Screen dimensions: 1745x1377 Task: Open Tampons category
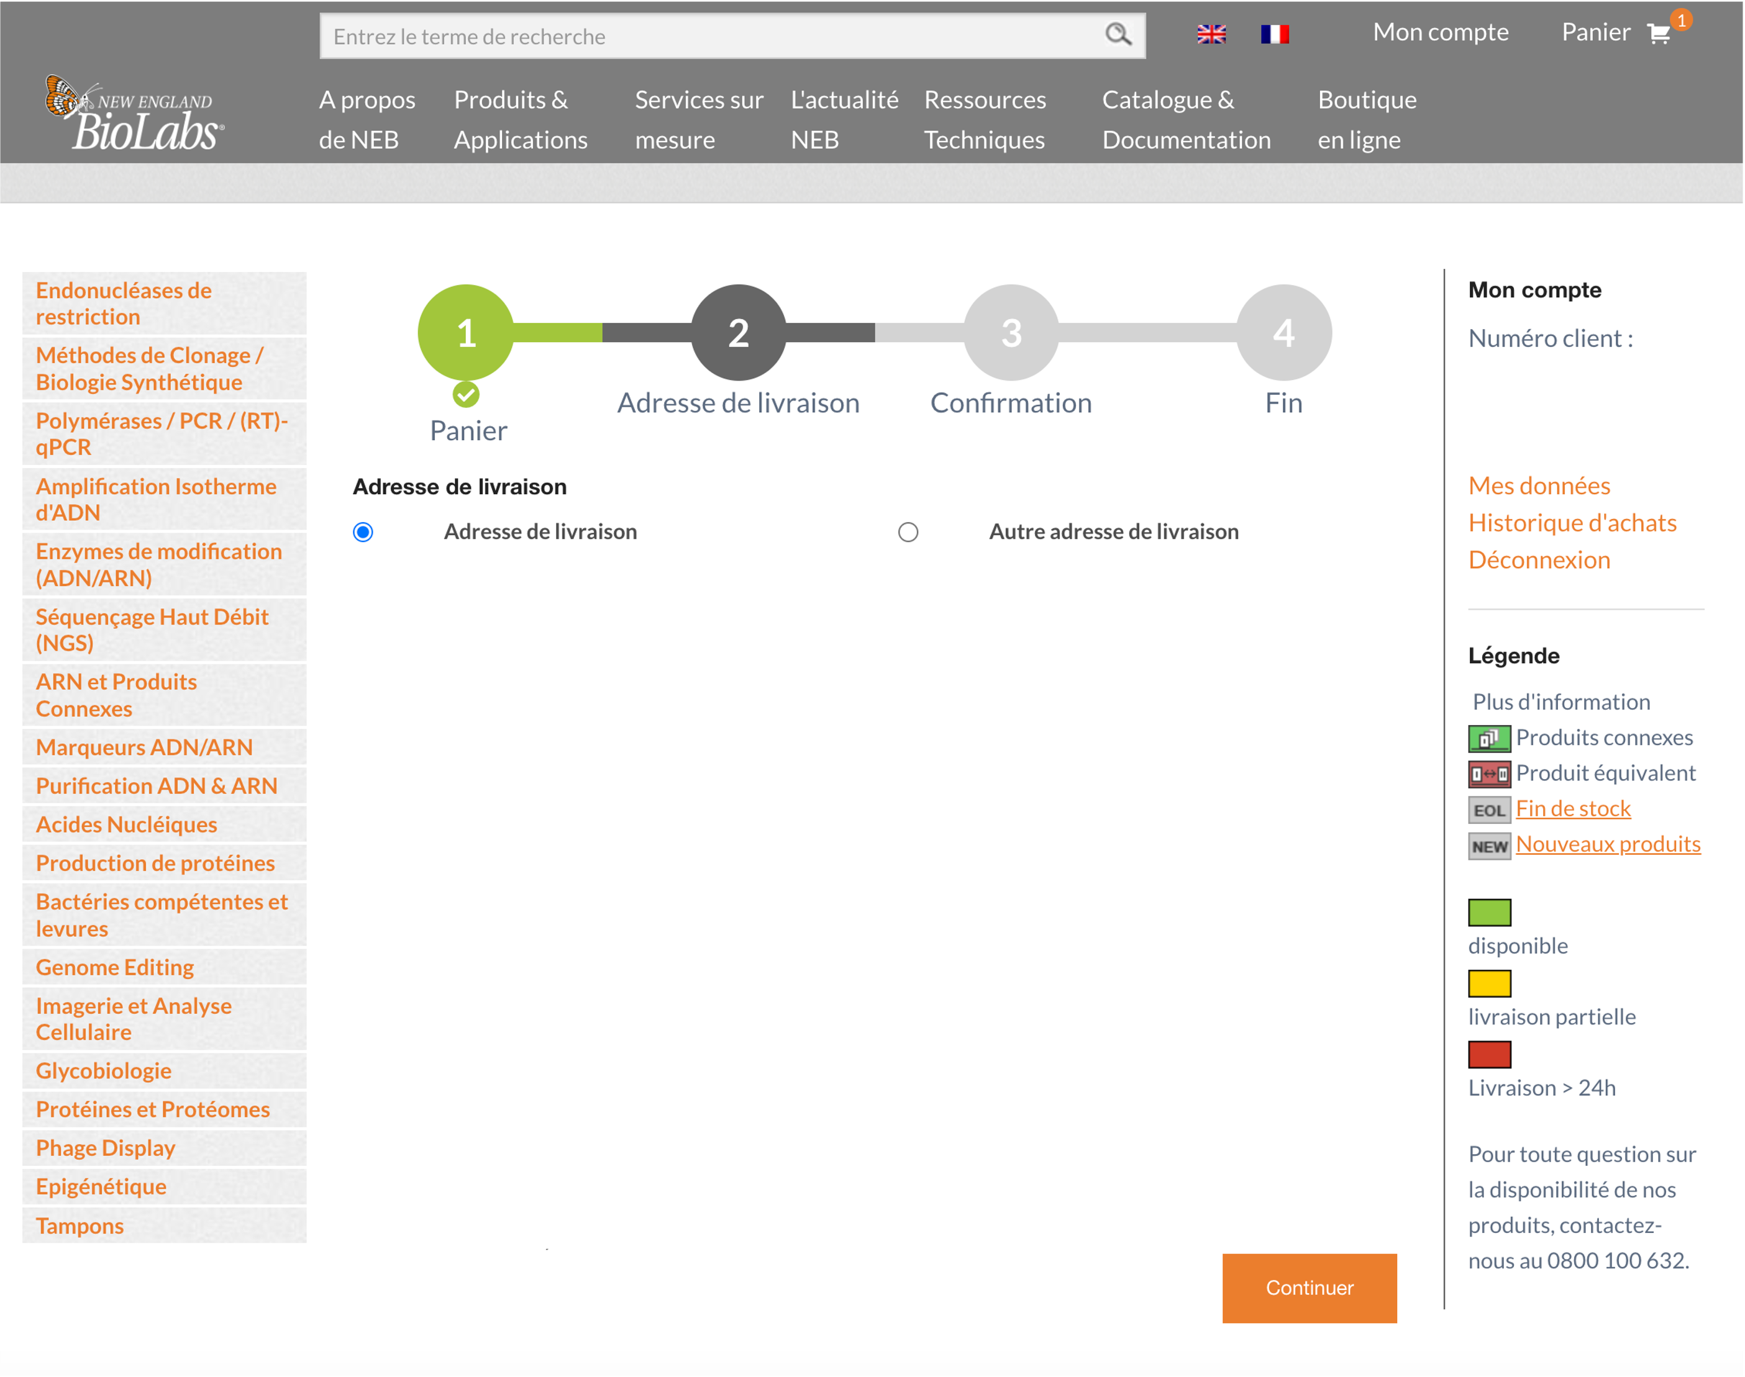point(164,1226)
